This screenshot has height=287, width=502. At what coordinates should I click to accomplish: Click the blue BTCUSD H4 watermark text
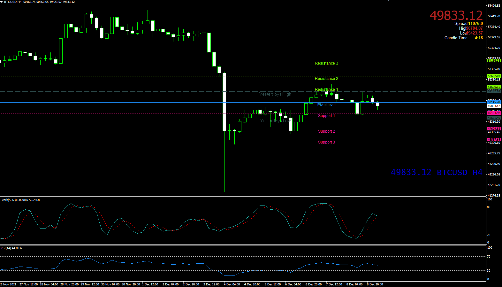(459, 173)
